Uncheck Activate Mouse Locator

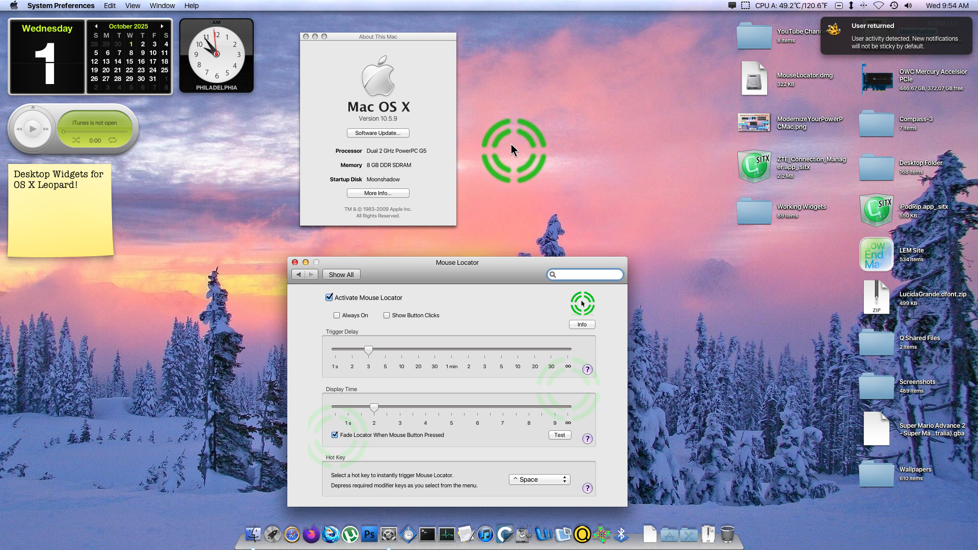click(329, 297)
